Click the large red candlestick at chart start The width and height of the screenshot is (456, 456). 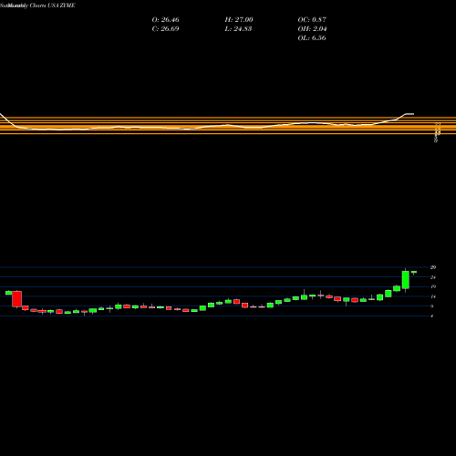click(17, 299)
